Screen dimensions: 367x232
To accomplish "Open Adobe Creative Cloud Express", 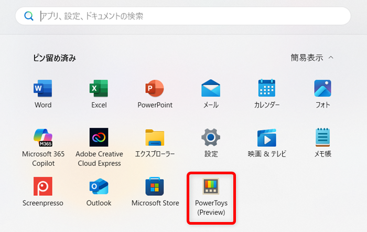I will (x=99, y=147).
